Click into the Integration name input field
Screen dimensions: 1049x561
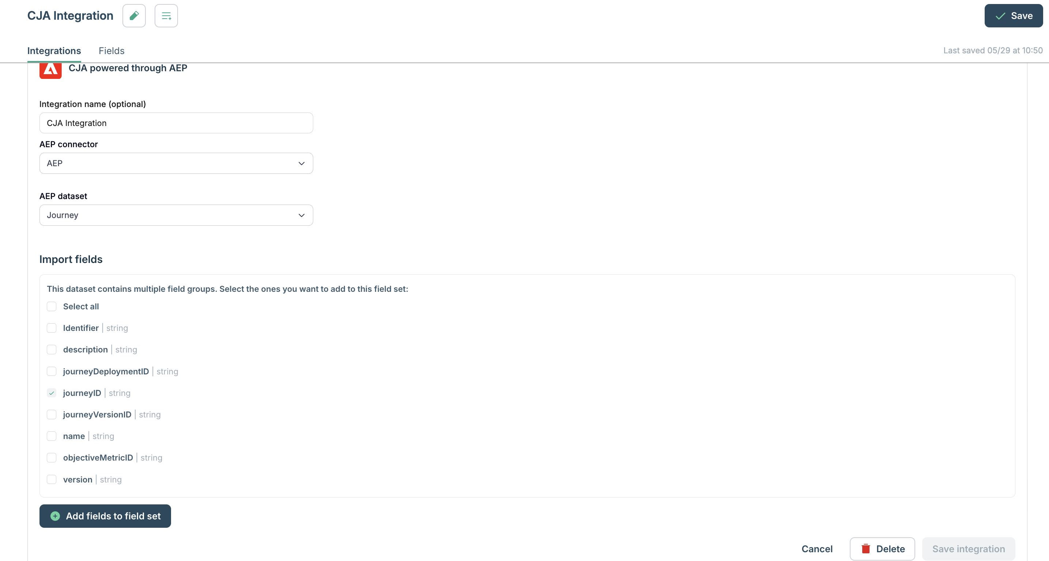click(176, 123)
